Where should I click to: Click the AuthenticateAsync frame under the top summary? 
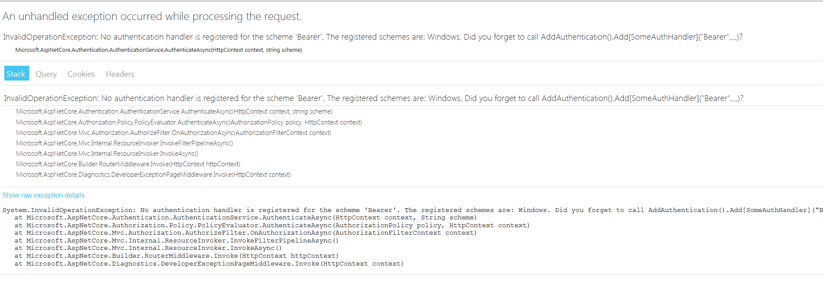click(x=159, y=50)
